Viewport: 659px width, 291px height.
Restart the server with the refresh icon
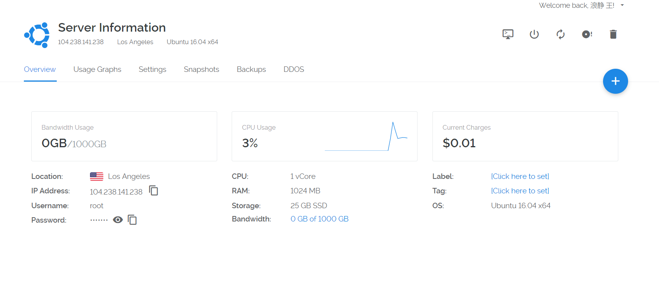[x=560, y=34]
